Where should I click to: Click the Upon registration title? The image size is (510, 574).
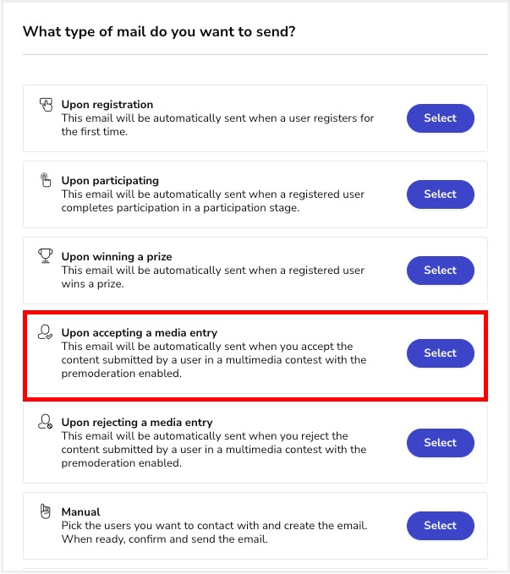click(107, 105)
